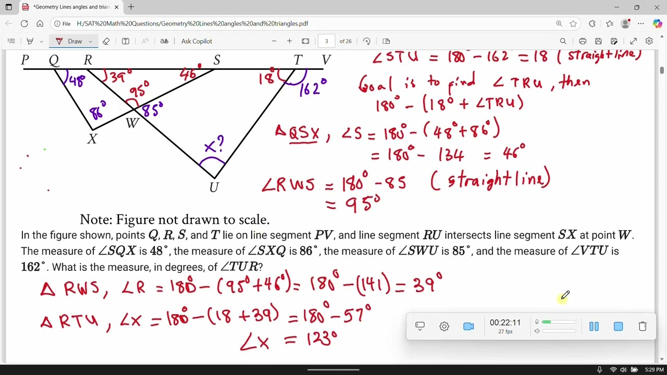Open the recorder settings gear
Viewport: 667px width, 375px height.
444,326
